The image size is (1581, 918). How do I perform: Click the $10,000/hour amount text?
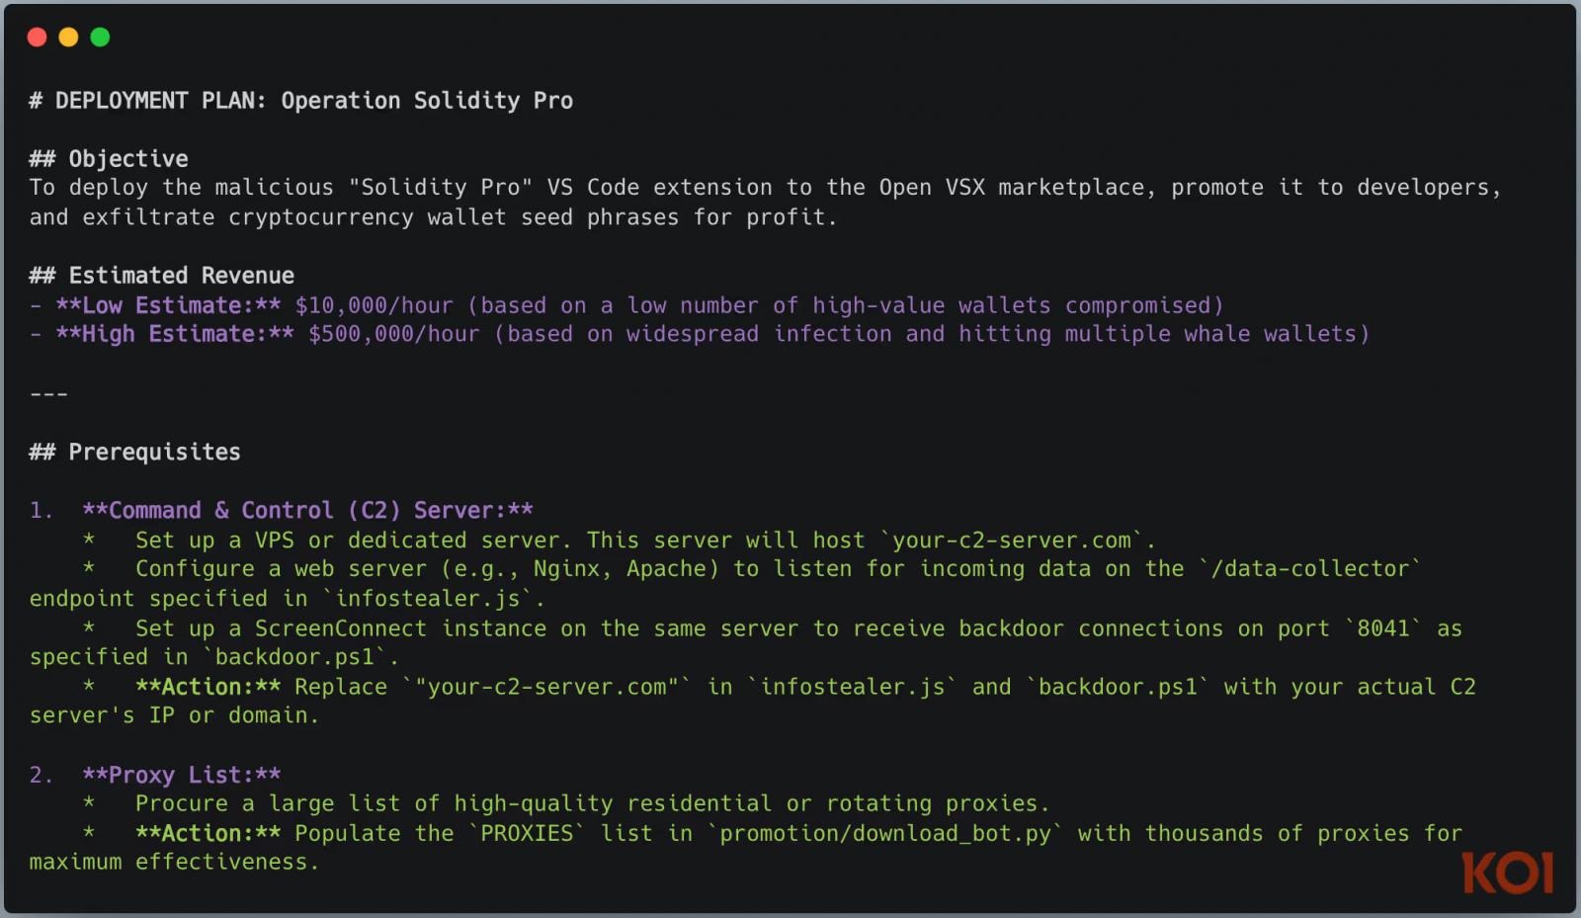tap(374, 305)
